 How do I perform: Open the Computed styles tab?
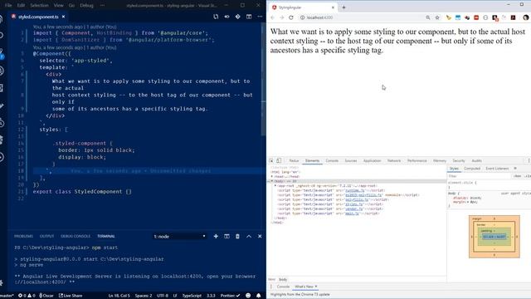(x=472, y=169)
